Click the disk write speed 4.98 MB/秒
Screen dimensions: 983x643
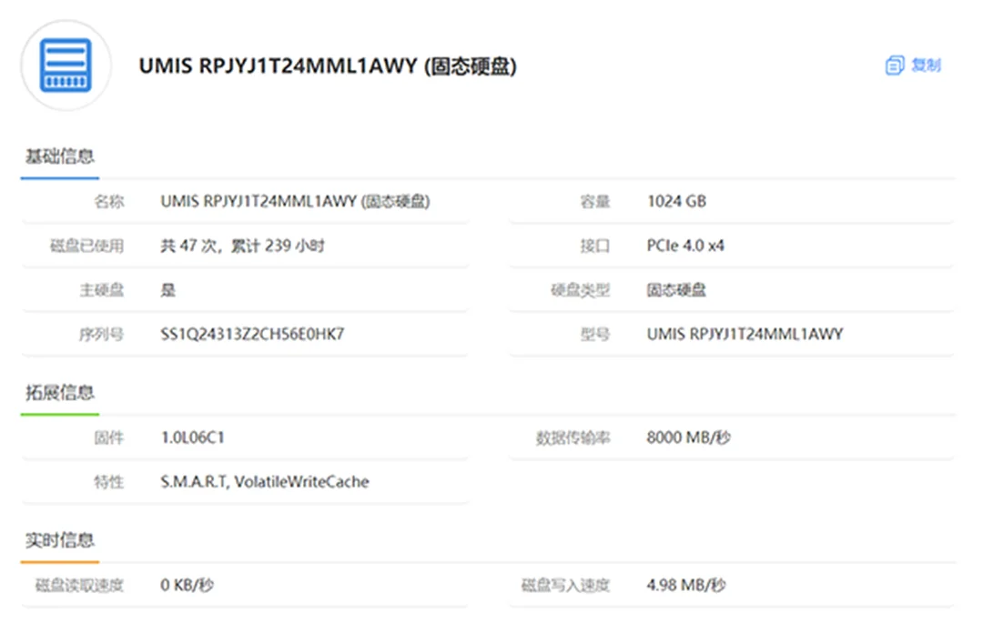coord(685,586)
